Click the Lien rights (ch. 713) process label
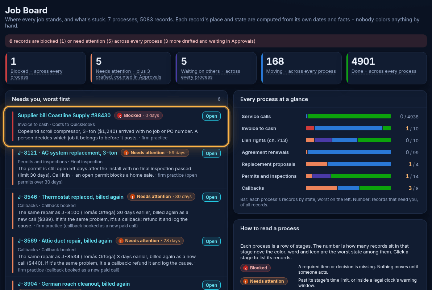432x290 pixels. point(265,140)
